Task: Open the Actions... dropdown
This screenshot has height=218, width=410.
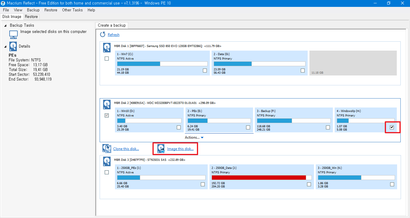Action: pyautogui.click(x=194, y=137)
